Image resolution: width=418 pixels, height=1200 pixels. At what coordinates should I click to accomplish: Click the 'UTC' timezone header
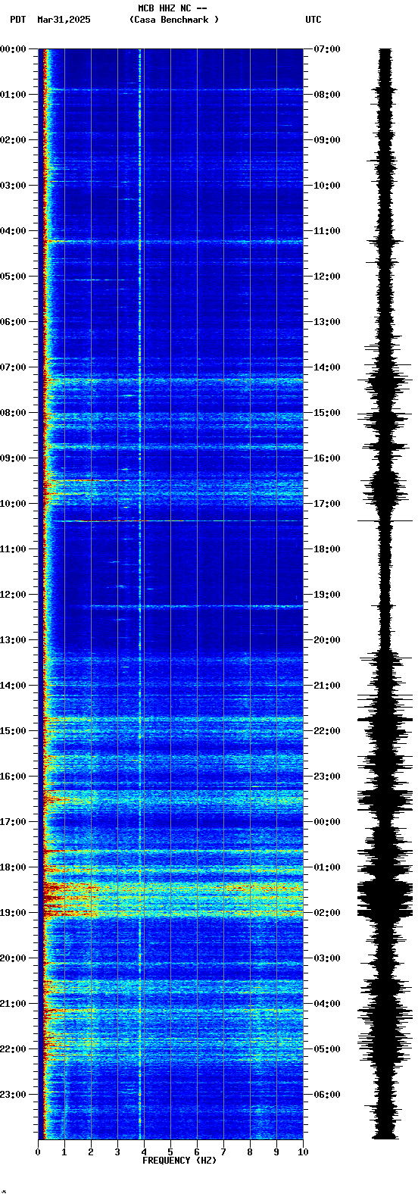313,20
